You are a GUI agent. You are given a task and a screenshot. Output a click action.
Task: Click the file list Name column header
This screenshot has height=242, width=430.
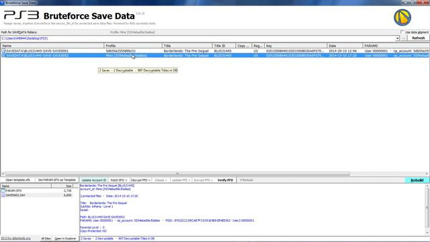pyautogui.click(x=26, y=186)
